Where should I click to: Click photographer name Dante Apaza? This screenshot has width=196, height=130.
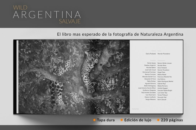pos(152,63)
